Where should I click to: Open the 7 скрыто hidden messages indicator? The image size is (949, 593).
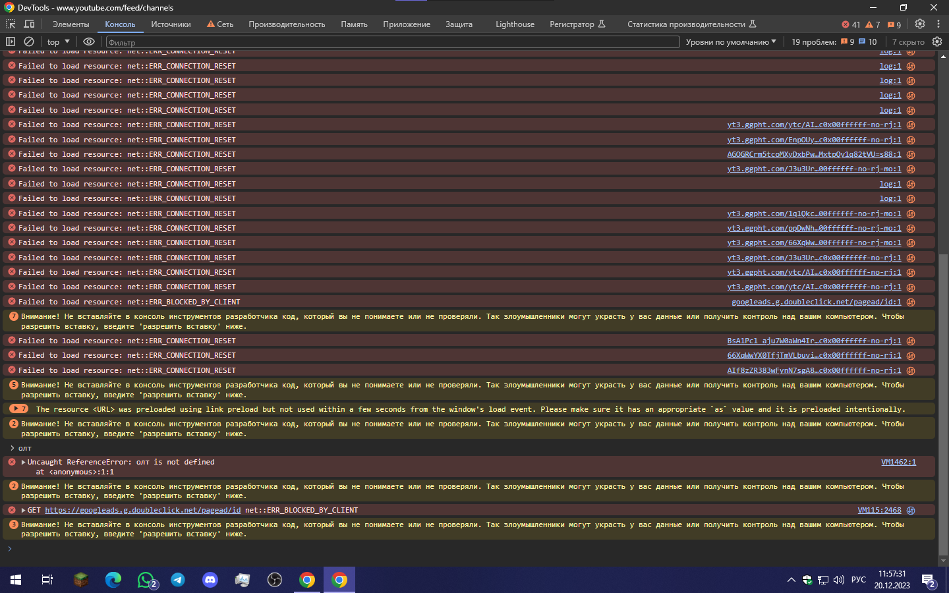[908, 42]
